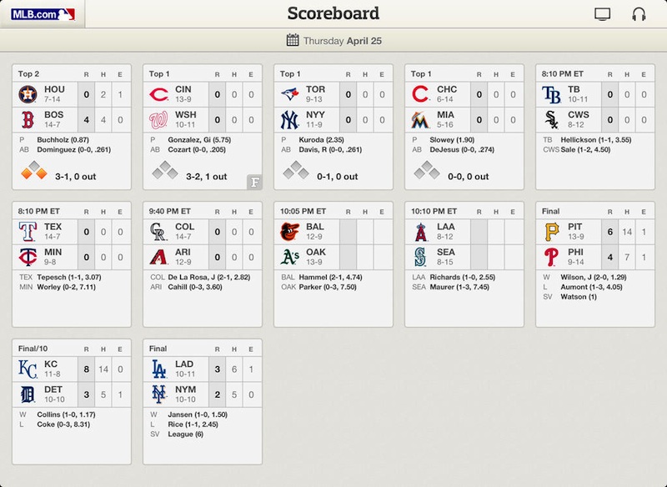Screen dimensions: 667x487
Task: Tap the Houston Astros logo
Action: 28,94
